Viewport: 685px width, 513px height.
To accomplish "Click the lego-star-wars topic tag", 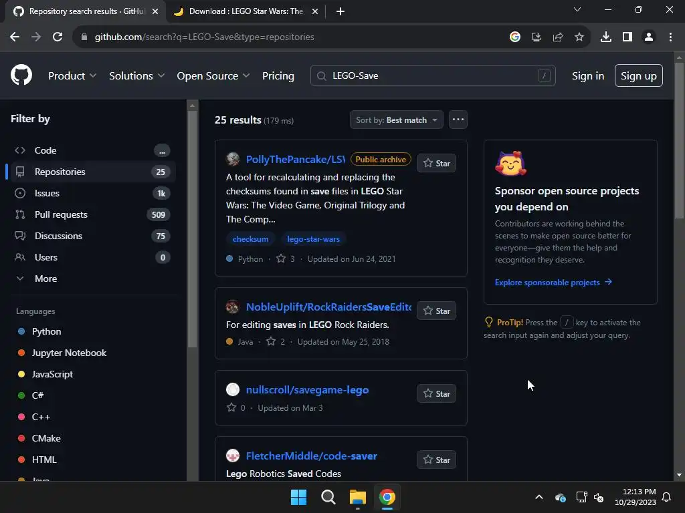I will pyautogui.click(x=313, y=239).
